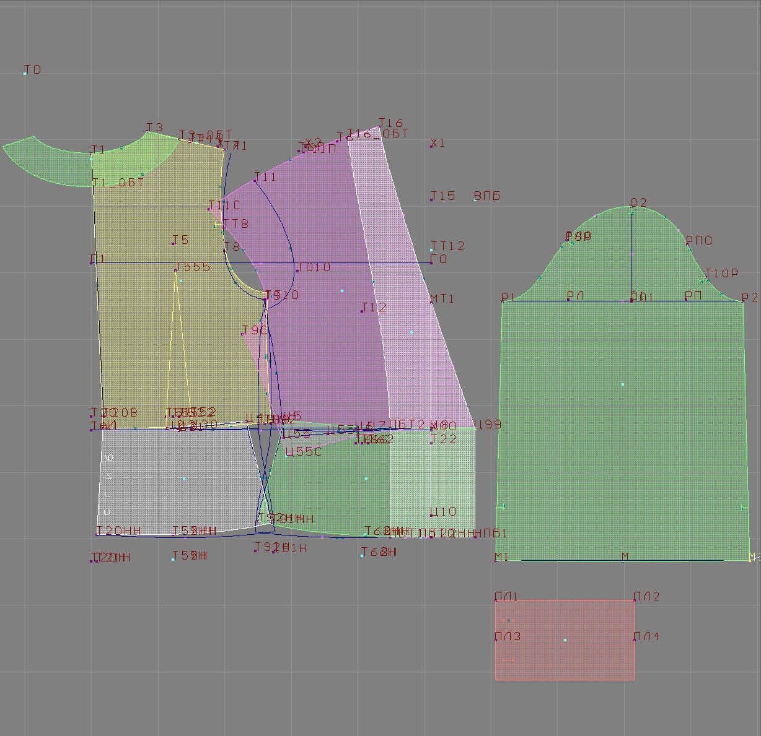This screenshot has width=761, height=736.
Task: Select point ПЛ4 on the red rectangle
Action: tap(634, 639)
